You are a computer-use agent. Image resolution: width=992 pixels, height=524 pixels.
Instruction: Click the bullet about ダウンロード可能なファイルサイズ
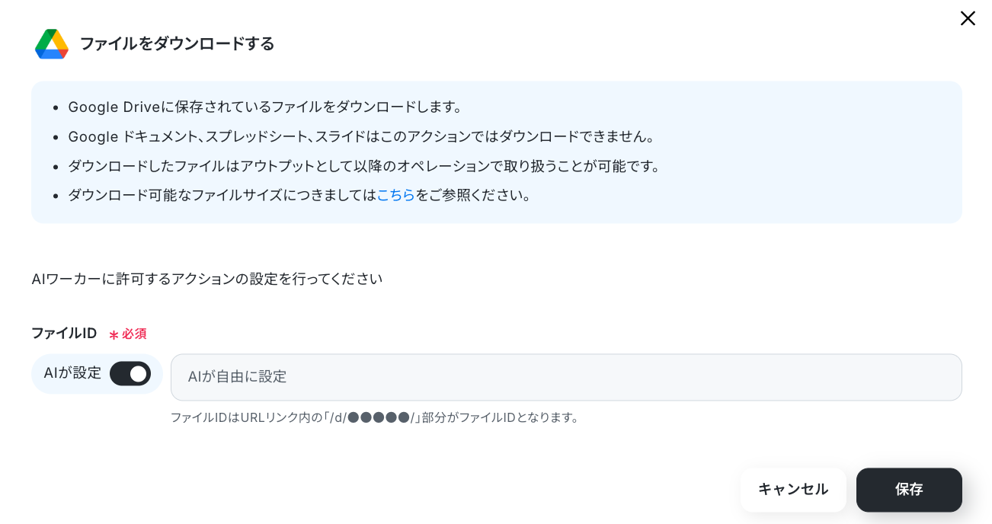pyautogui.click(x=300, y=195)
